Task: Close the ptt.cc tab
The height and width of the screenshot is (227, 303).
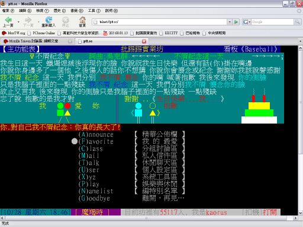Action: click(x=144, y=41)
